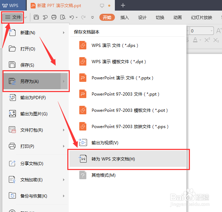Click the export to PDF toolbar icon
Viewport: 222px width, 212px height.
click(x=45, y=17)
